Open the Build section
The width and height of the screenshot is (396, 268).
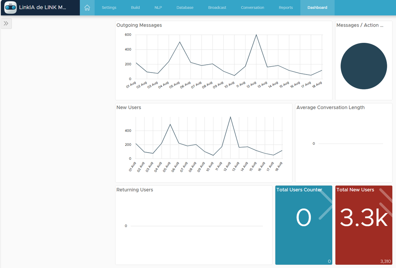(x=135, y=7)
